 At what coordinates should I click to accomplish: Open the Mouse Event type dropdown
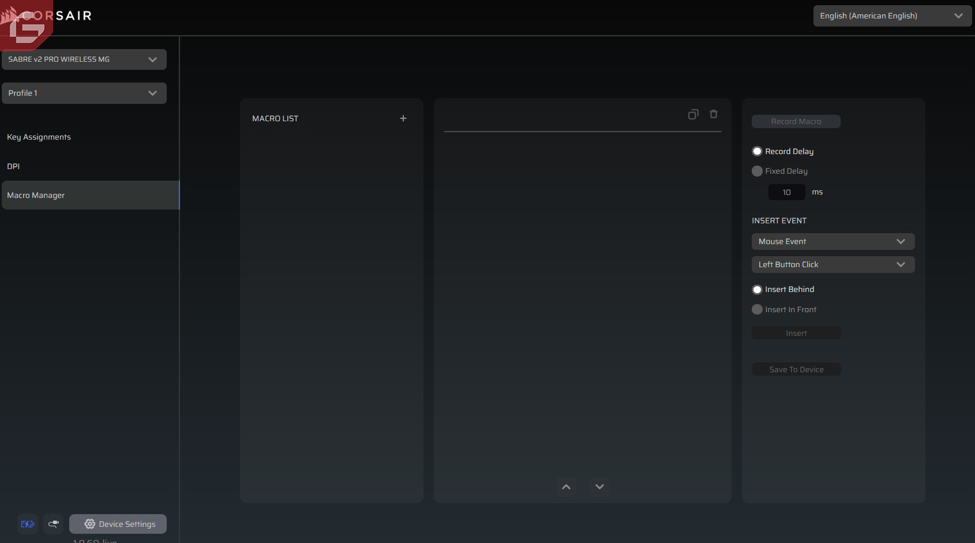832,242
